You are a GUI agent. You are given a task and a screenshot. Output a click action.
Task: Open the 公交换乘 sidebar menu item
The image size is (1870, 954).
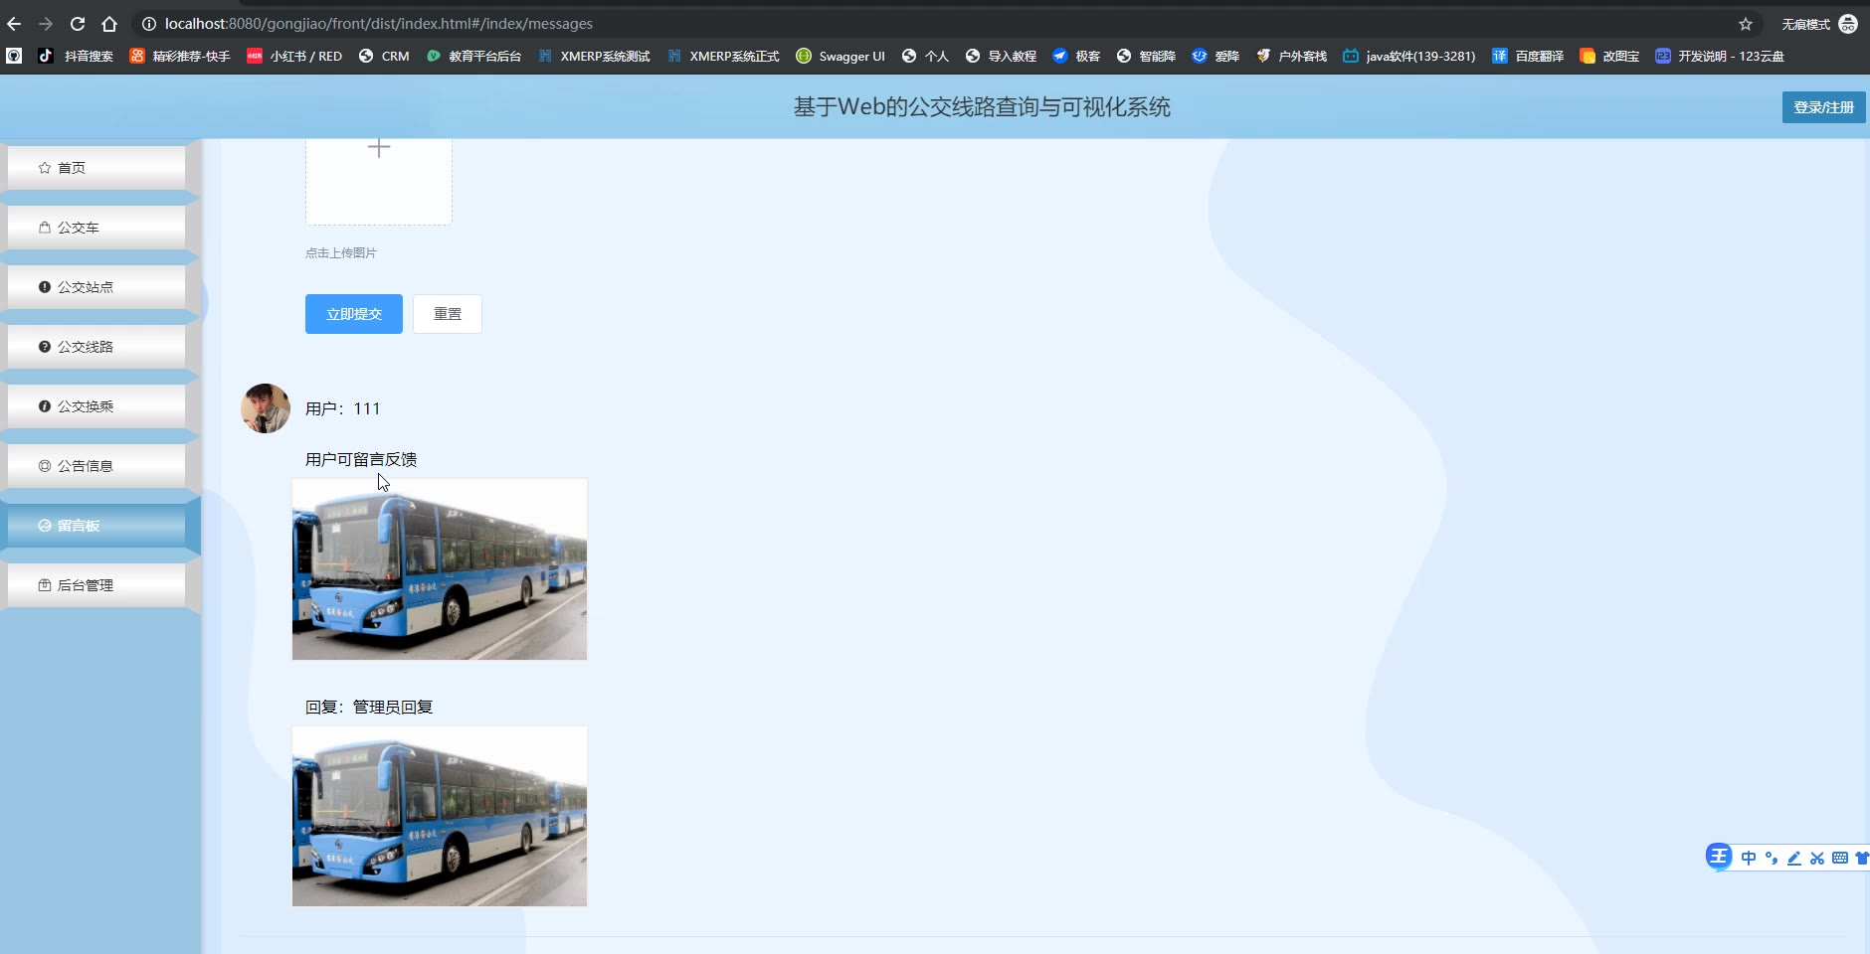(96, 406)
